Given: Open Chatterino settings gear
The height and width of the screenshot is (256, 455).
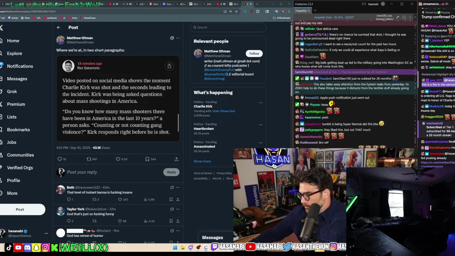Looking at the screenshot, I should (382, 4).
